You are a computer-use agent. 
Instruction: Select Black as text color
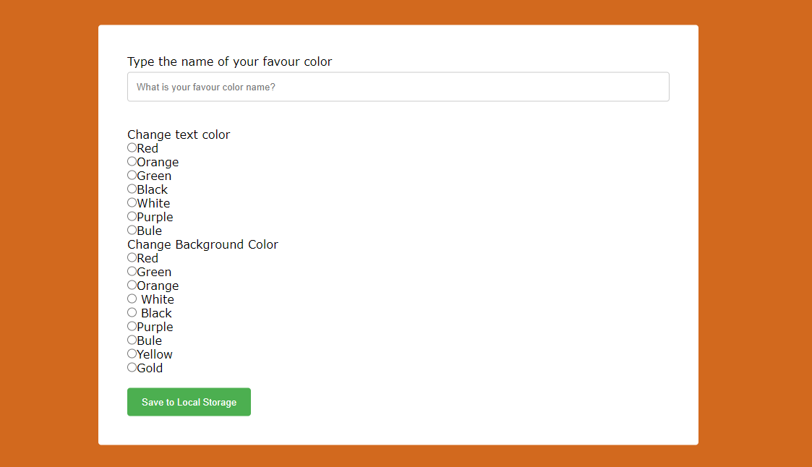[131, 189]
